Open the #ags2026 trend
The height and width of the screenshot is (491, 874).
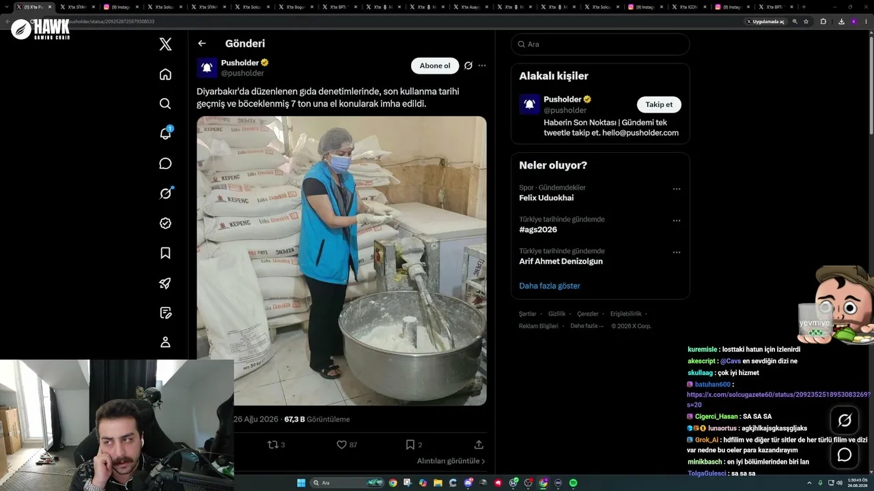[538, 230]
